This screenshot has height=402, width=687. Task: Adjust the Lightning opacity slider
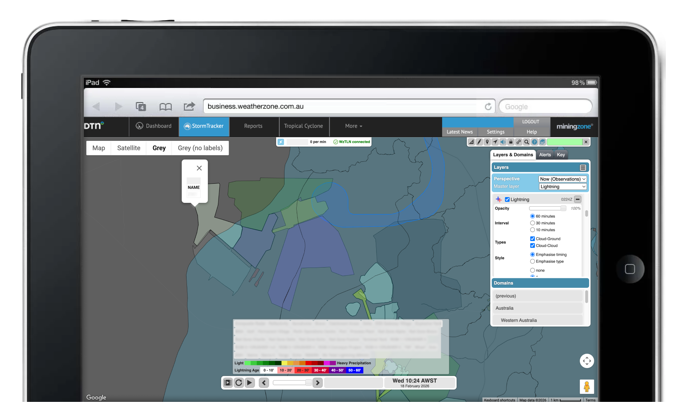point(563,208)
